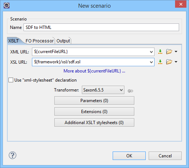189x168 pixels.
Task: Confirm the scenario with OK
Action: [x=129, y=156]
